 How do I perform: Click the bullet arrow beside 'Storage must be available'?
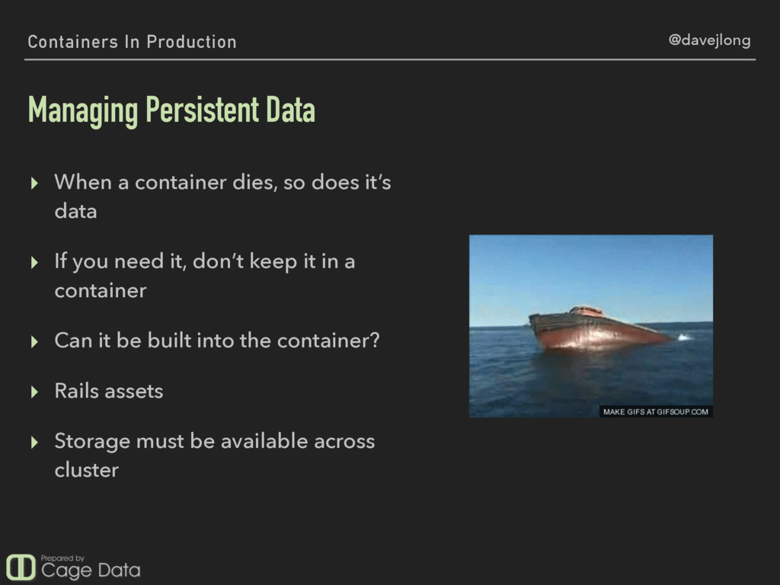34,443
